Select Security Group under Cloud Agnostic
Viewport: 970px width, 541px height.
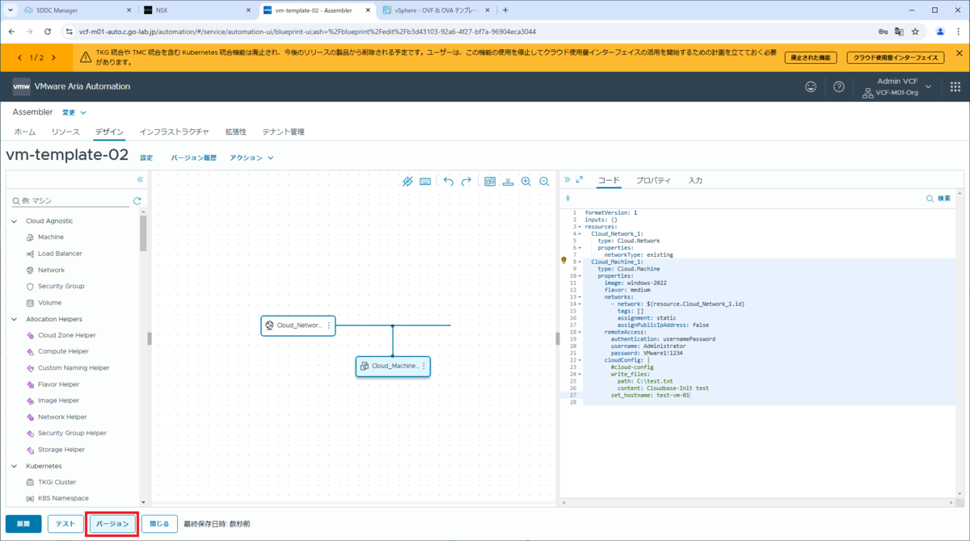click(x=61, y=286)
